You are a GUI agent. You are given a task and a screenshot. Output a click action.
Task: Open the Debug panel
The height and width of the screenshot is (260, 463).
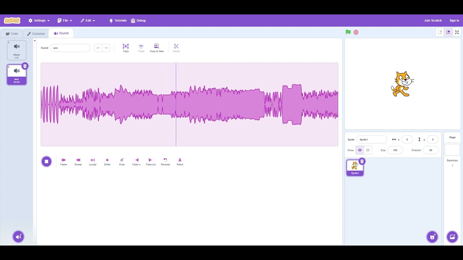click(138, 21)
